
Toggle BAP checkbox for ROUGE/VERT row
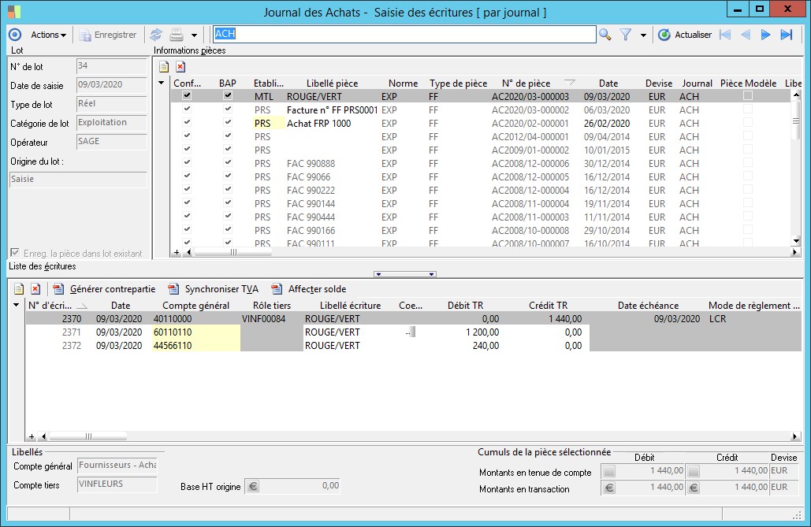(228, 96)
